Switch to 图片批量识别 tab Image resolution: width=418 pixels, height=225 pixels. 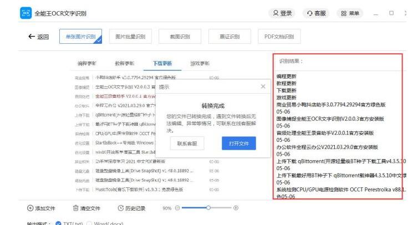pyautogui.click(x=130, y=36)
